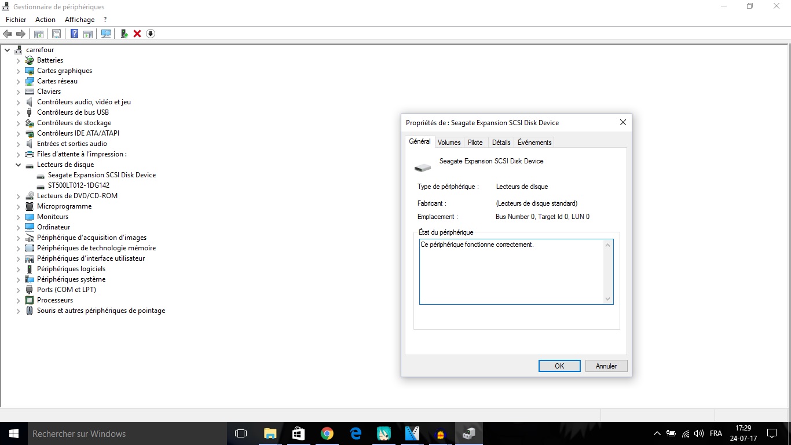
Task: Click the blue Help question mark icon
Action: (74, 34)
